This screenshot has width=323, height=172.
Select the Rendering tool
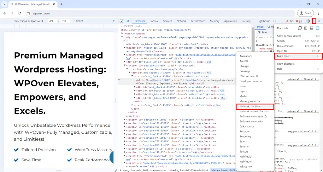[x=255, y=137]
